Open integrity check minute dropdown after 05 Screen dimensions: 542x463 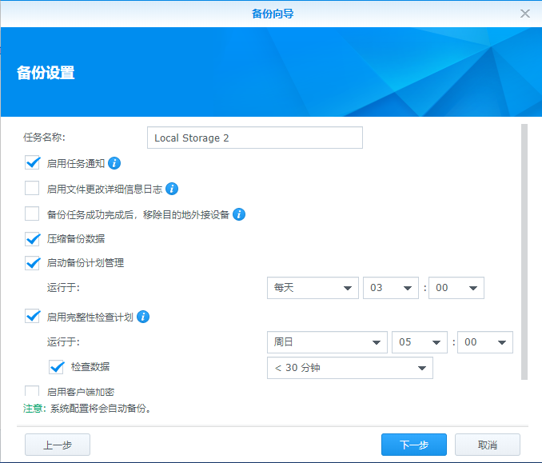point(485,342)
